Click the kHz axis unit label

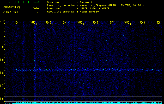tap(2, 21)
